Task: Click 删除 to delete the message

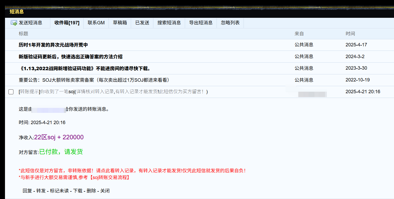Action: coord(91,191)
